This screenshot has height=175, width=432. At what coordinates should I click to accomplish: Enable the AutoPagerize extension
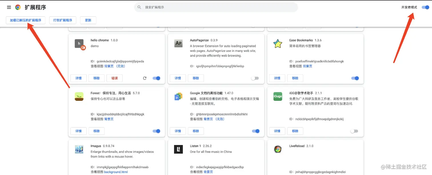[255, 78]
